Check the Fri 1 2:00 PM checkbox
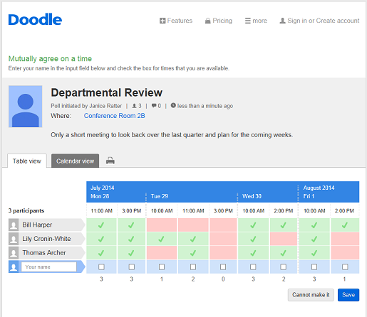The image size is (367, 317). (345, 267)
